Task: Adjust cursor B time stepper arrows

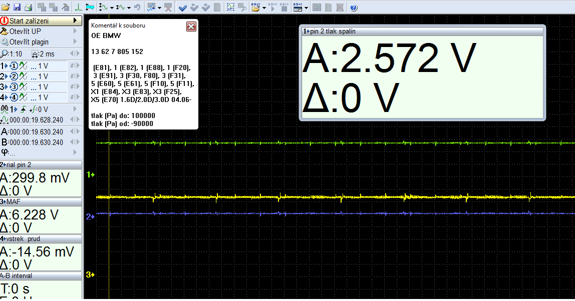Action: pos(75,141)
